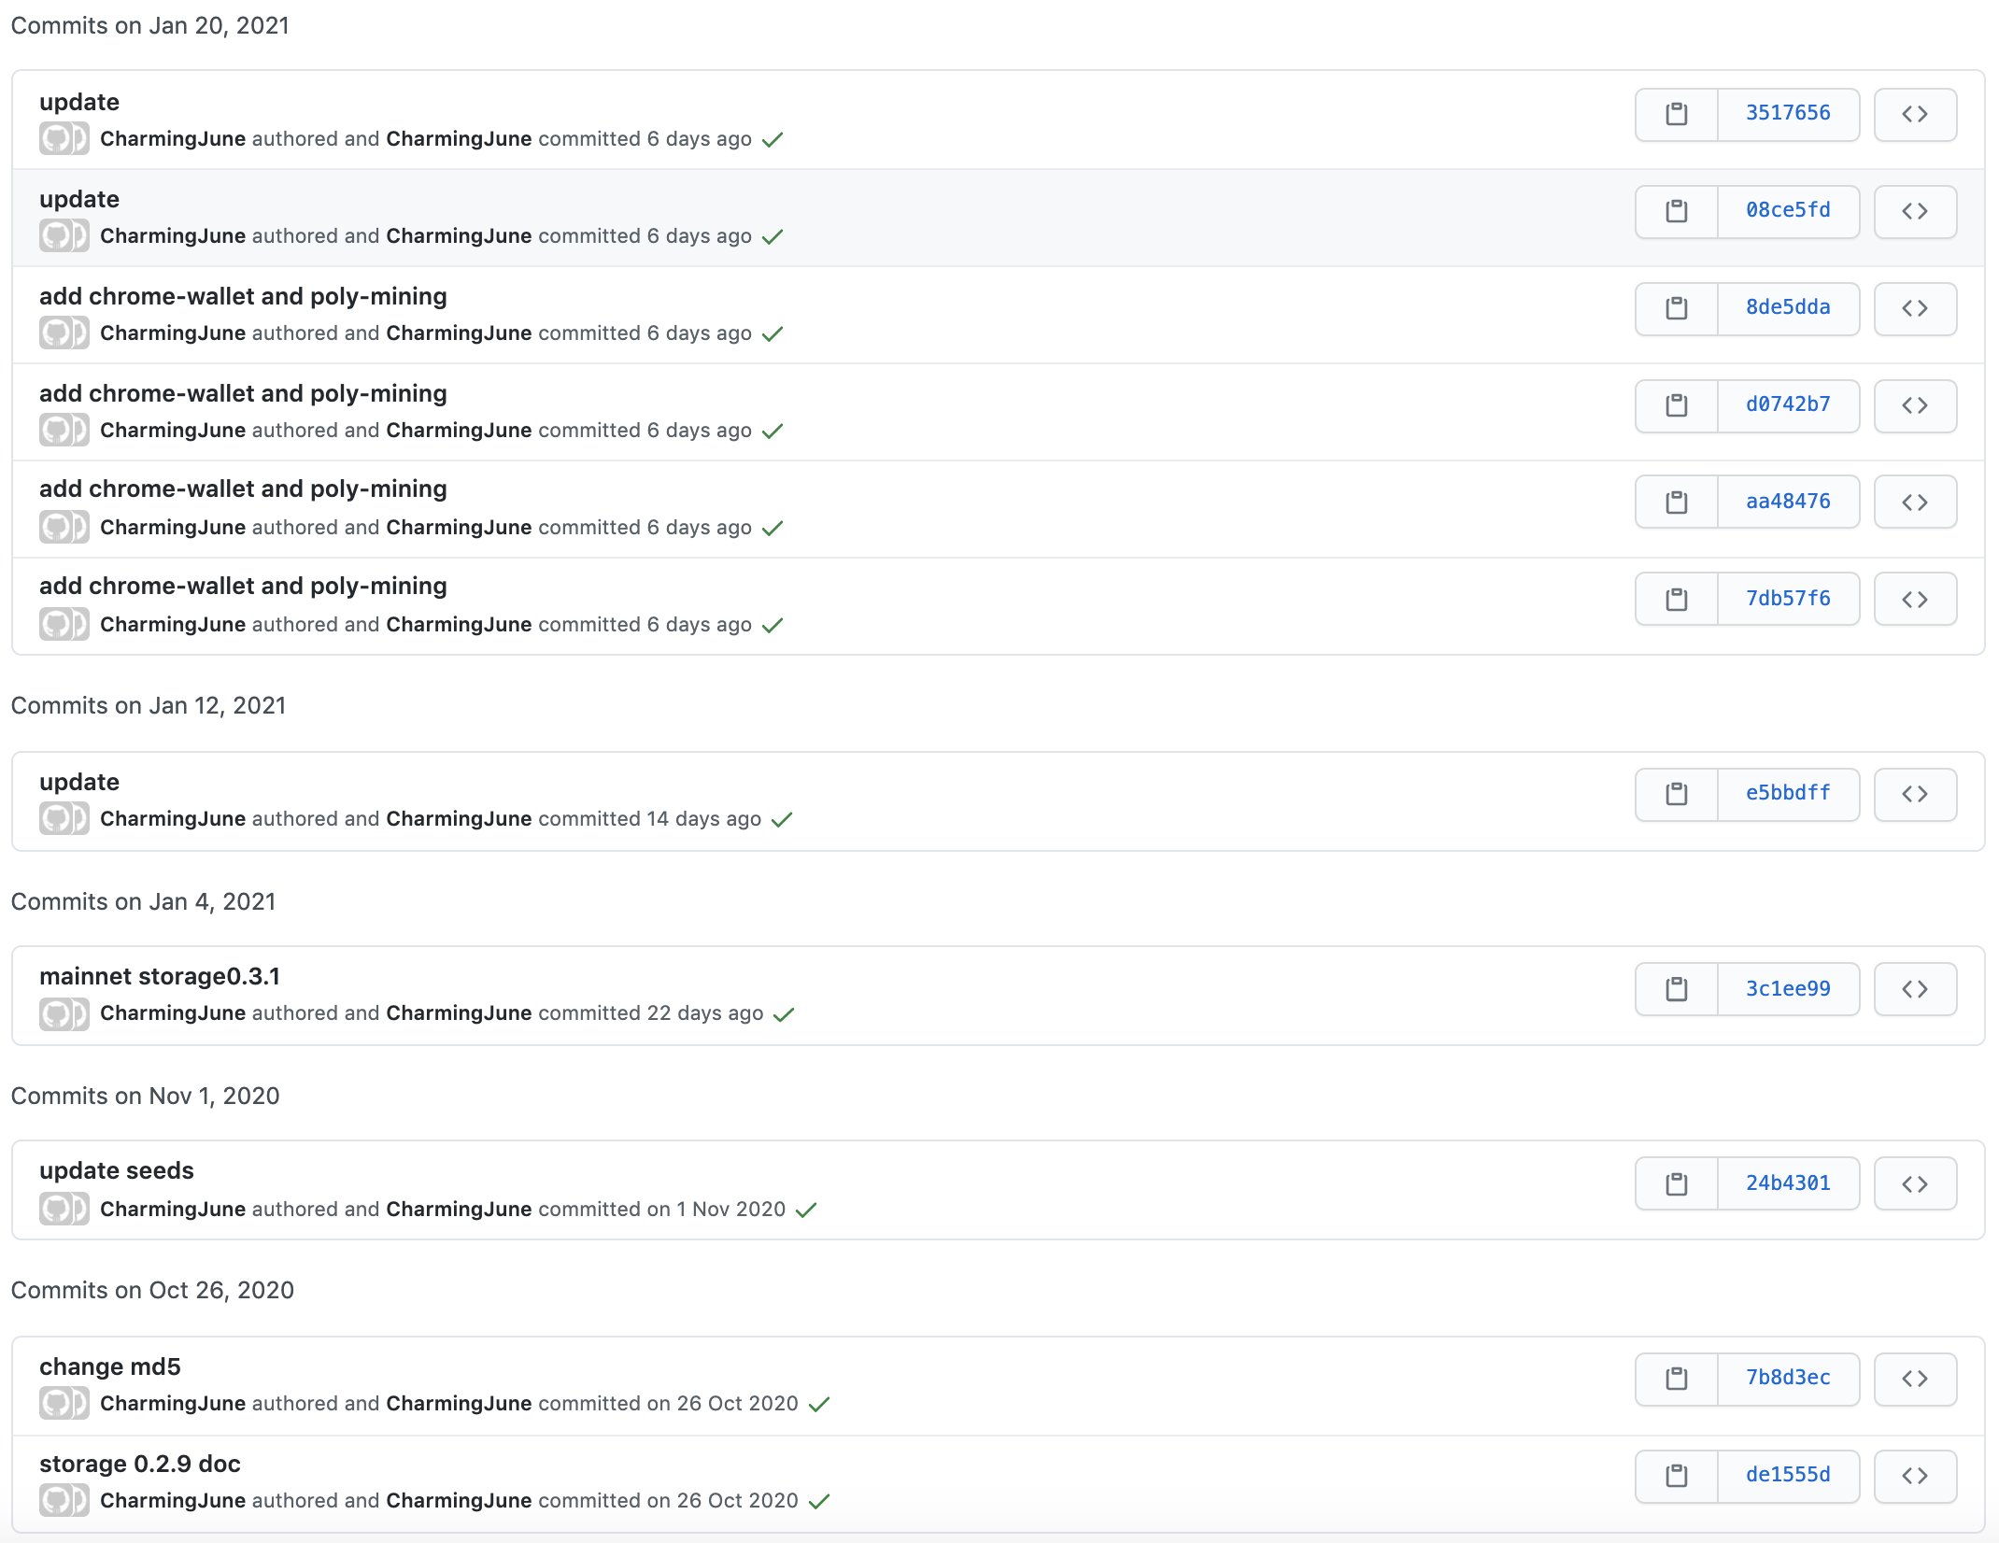
Task: Open the 'update seeds' commit message
Action: [117, 1171]
